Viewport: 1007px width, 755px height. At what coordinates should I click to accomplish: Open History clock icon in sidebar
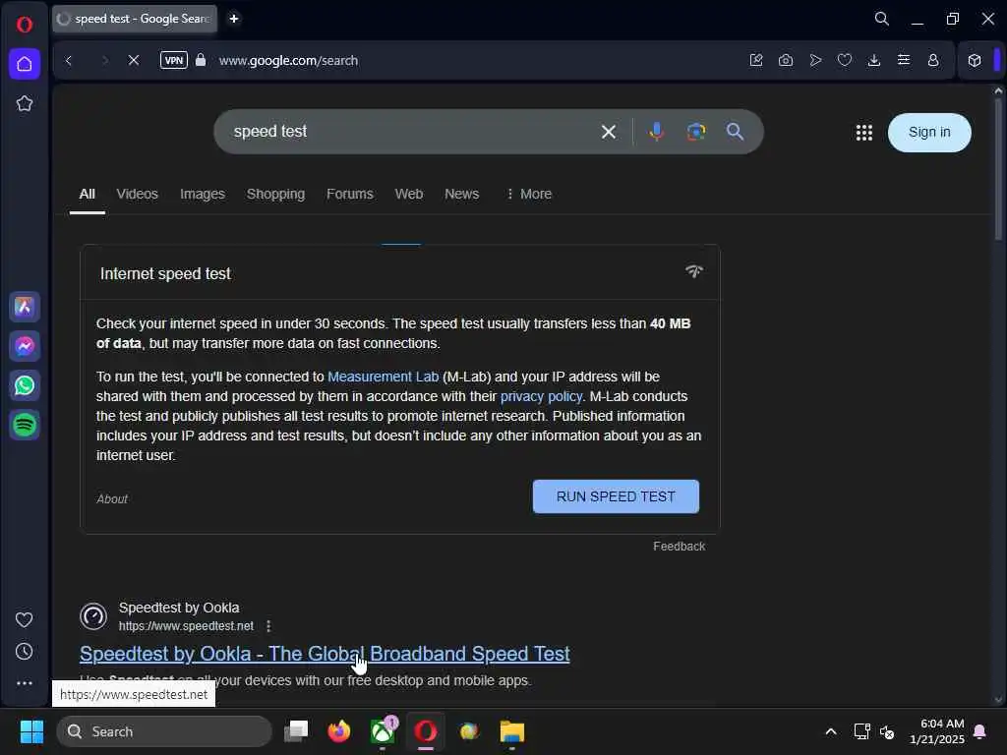[24, 652]
